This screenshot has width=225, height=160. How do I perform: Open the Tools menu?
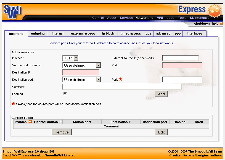click(182, 18)
